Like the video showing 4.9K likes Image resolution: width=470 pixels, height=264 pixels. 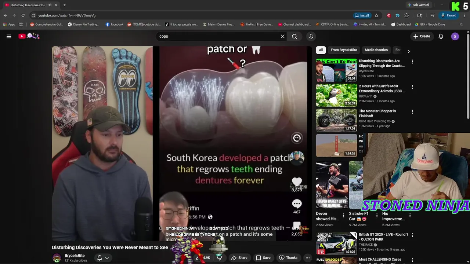pos(203,258)
